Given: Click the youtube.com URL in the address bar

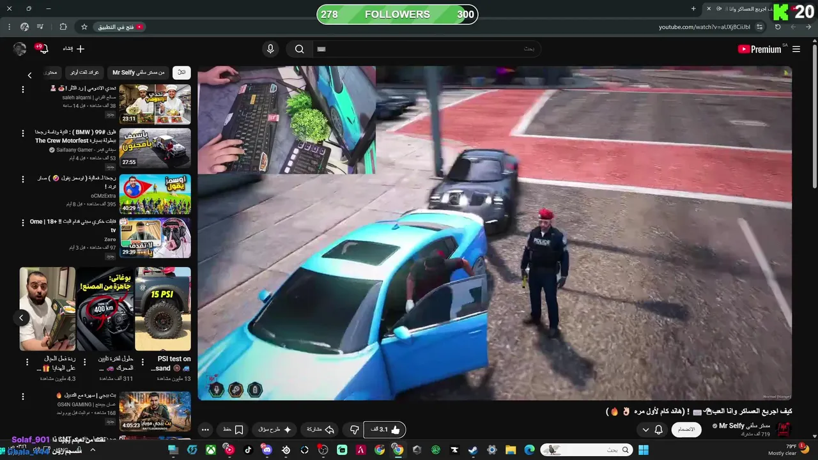Looking at the screenshot, I should (x=704, y=27).
